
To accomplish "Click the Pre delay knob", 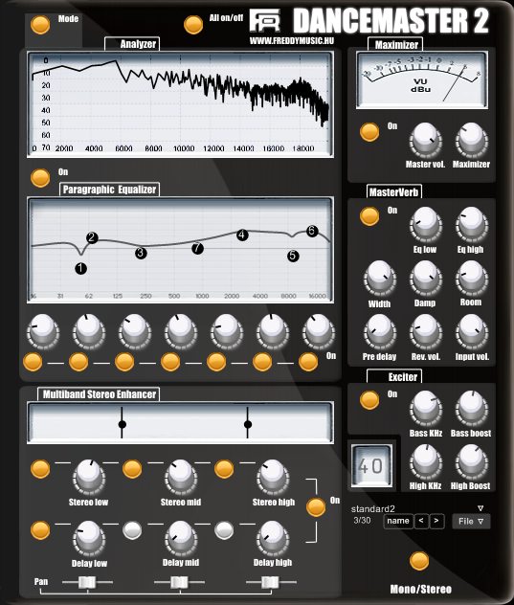I will point(379,332).
